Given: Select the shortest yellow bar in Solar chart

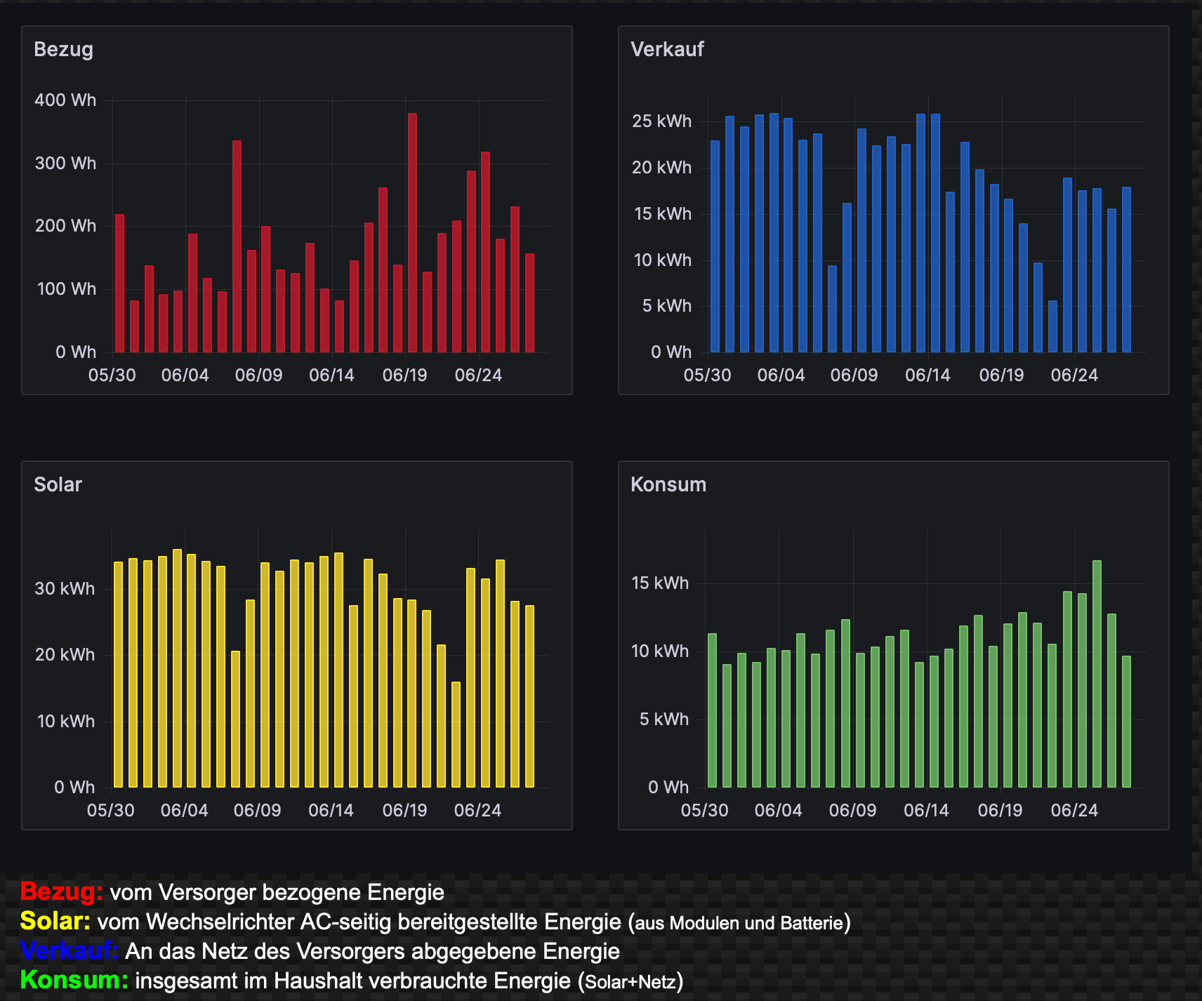Looking at the screenshot, I should [x=456, y=734].
